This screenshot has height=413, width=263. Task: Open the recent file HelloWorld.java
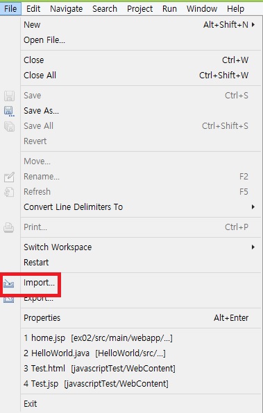coord(94,353)
